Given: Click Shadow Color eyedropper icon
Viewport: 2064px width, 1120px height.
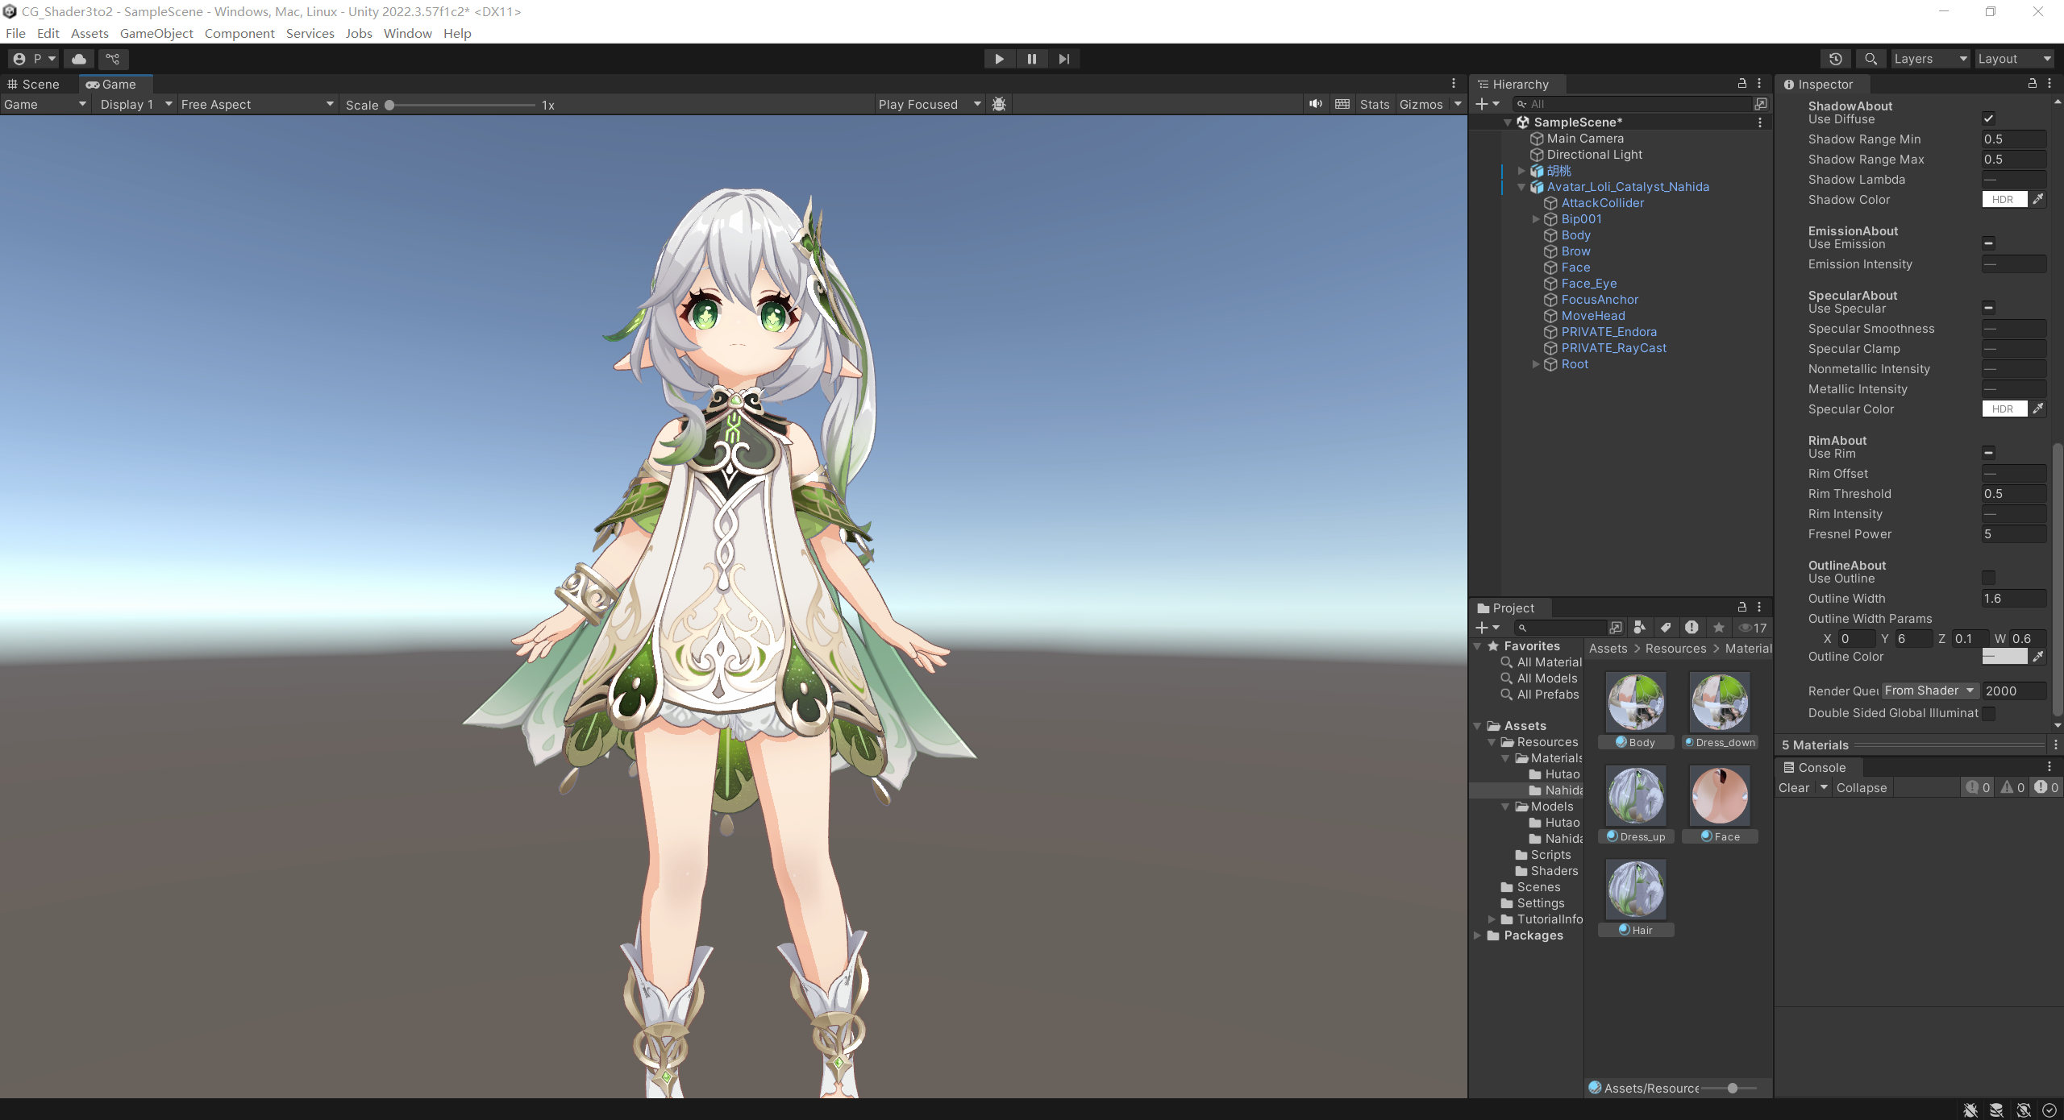Looking at the screenshot, I should pos(2037,199).
